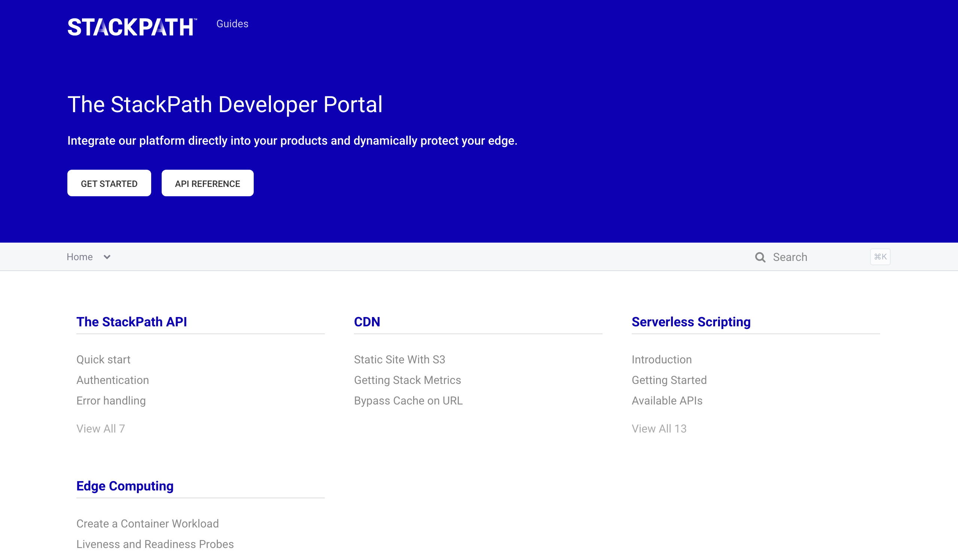Click the Developer Portal title text

(225, 104)
